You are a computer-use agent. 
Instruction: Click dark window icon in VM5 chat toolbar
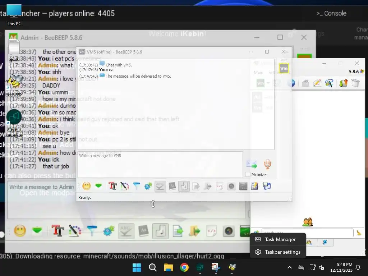tap(243, 187)
